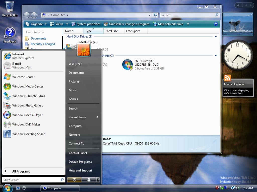The height and width of the screenshot is (192, 257).
Task: Click the RSS feed gadget icon
Action: click(x=228, y=78)
